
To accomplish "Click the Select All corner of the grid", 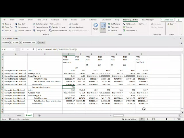I will tap(3, 54).
